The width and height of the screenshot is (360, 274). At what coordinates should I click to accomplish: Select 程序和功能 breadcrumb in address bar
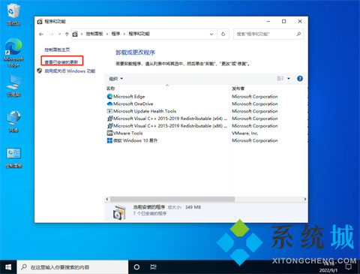coord(139,34)
